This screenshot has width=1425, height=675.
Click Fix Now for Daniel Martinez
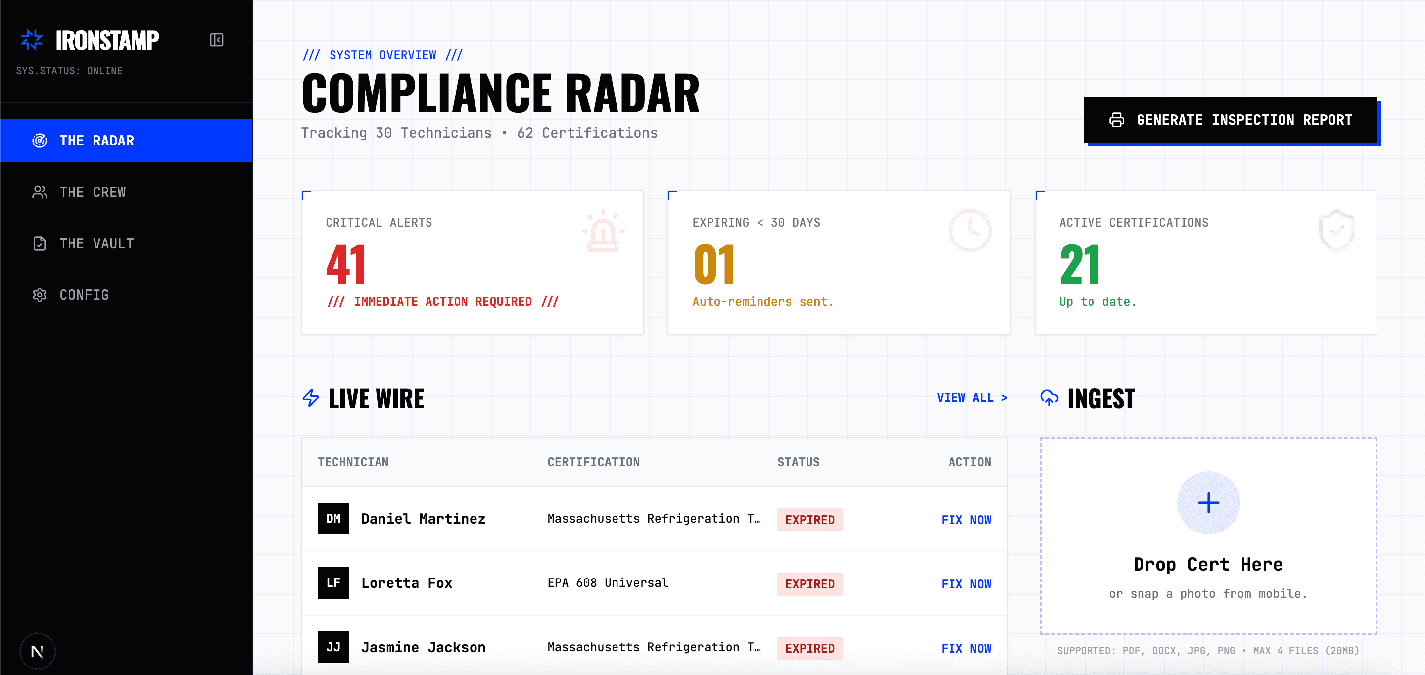point(966,520)
